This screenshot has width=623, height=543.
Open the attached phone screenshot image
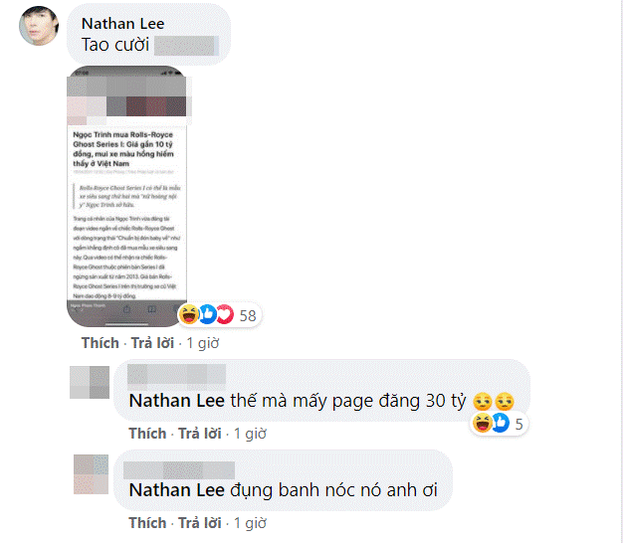tap(126, 196)
